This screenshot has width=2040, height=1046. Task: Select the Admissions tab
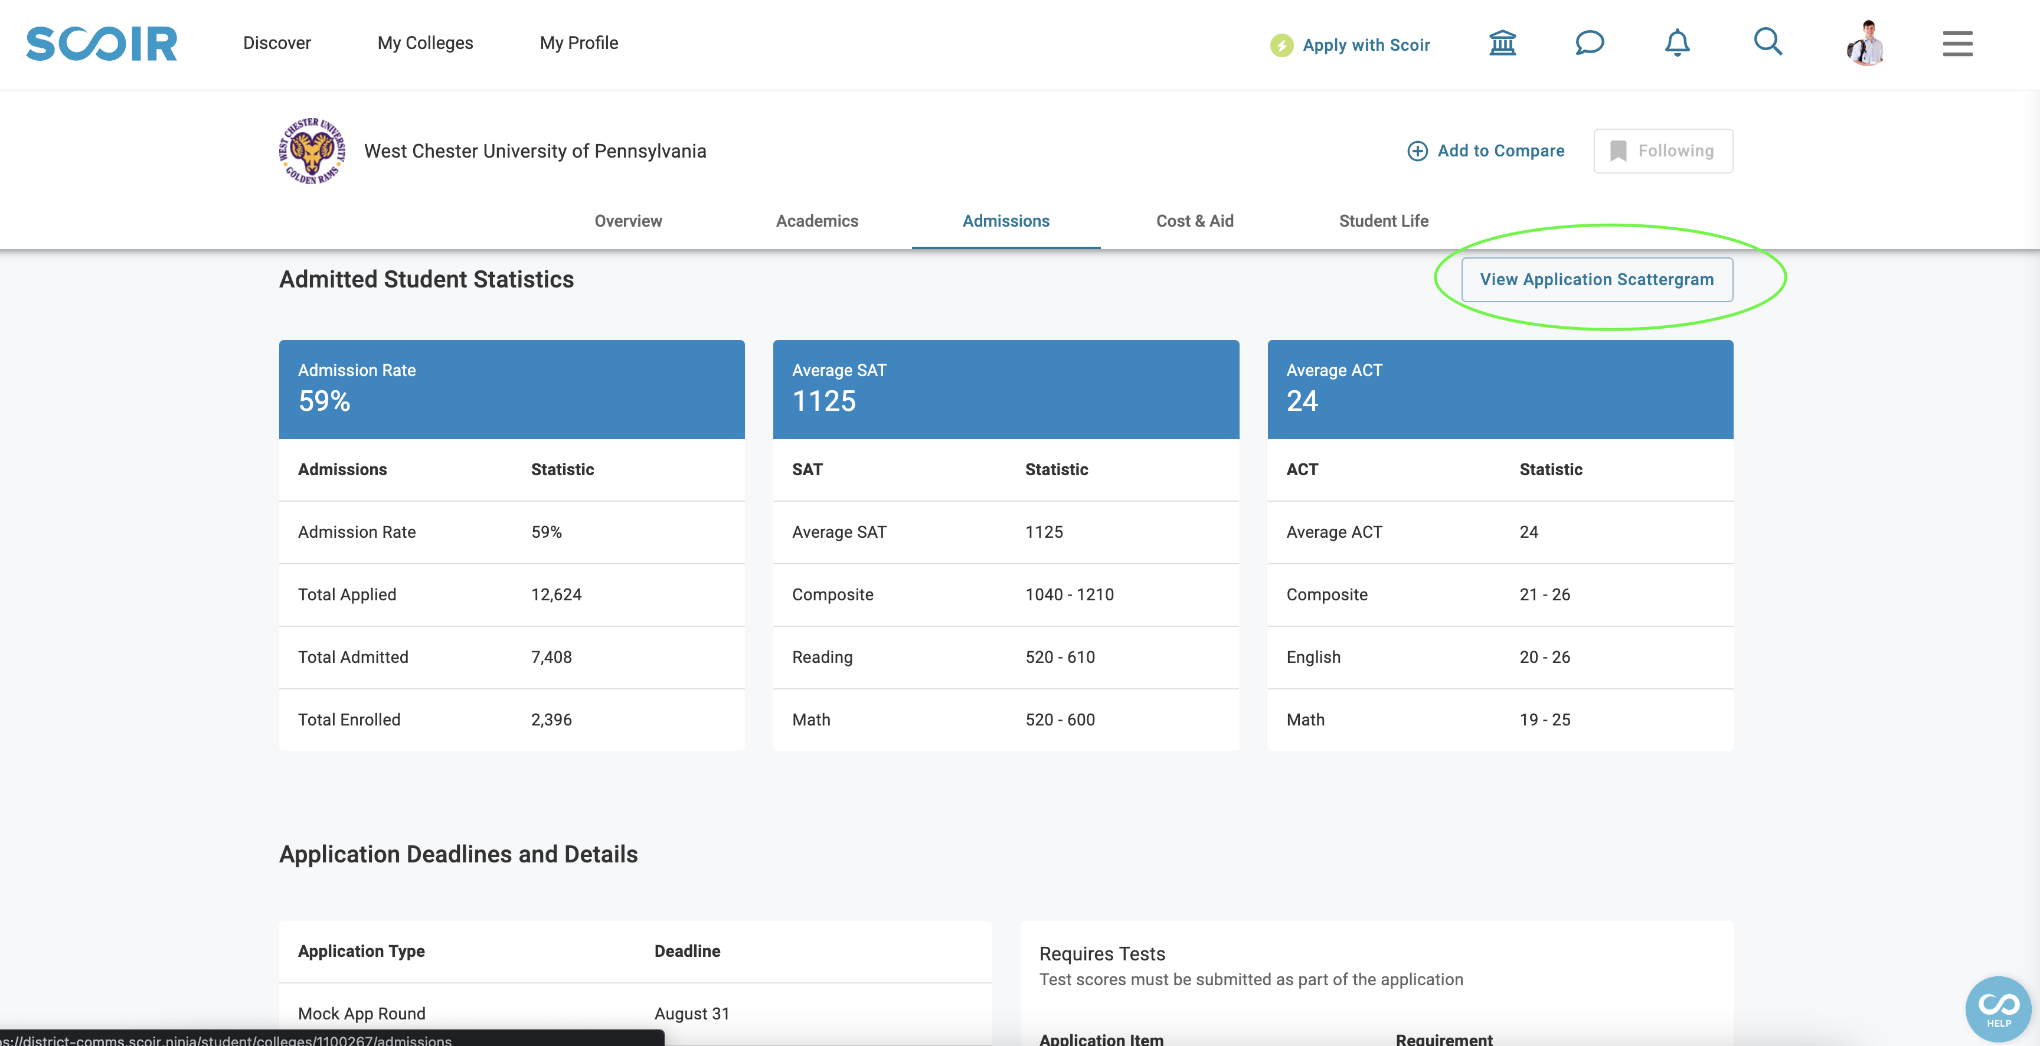(x=1006, y=221)
